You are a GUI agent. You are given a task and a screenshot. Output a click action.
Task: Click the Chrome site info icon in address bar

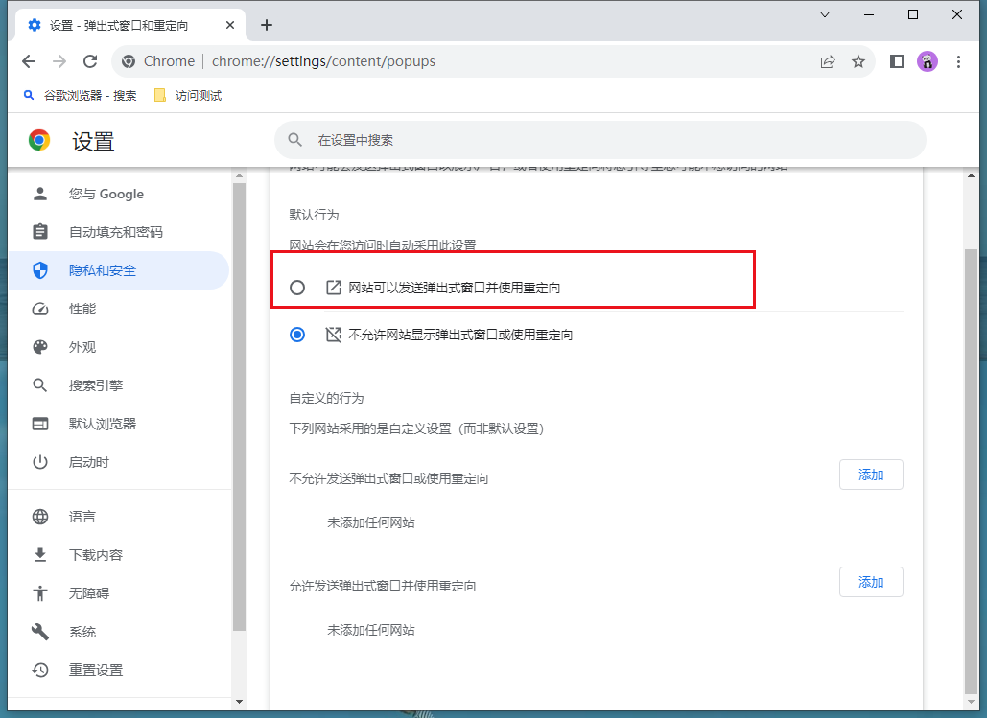coord(129,61)
